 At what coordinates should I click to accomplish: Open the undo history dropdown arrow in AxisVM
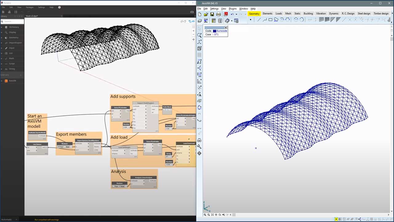(x=236, y=14)
